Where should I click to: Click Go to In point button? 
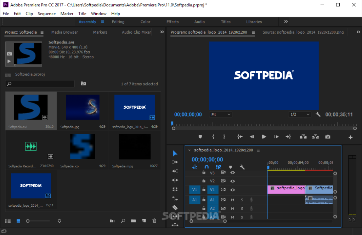tap(240, 137)
